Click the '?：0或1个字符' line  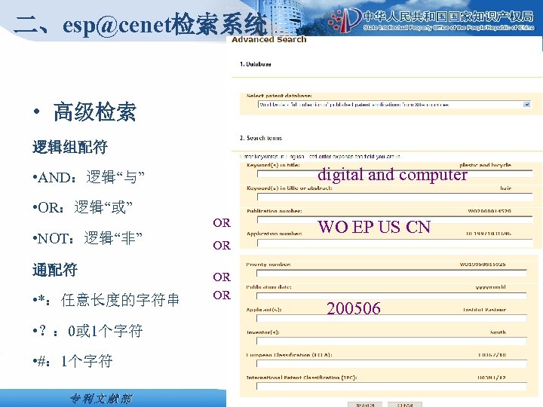coord(87,331)
